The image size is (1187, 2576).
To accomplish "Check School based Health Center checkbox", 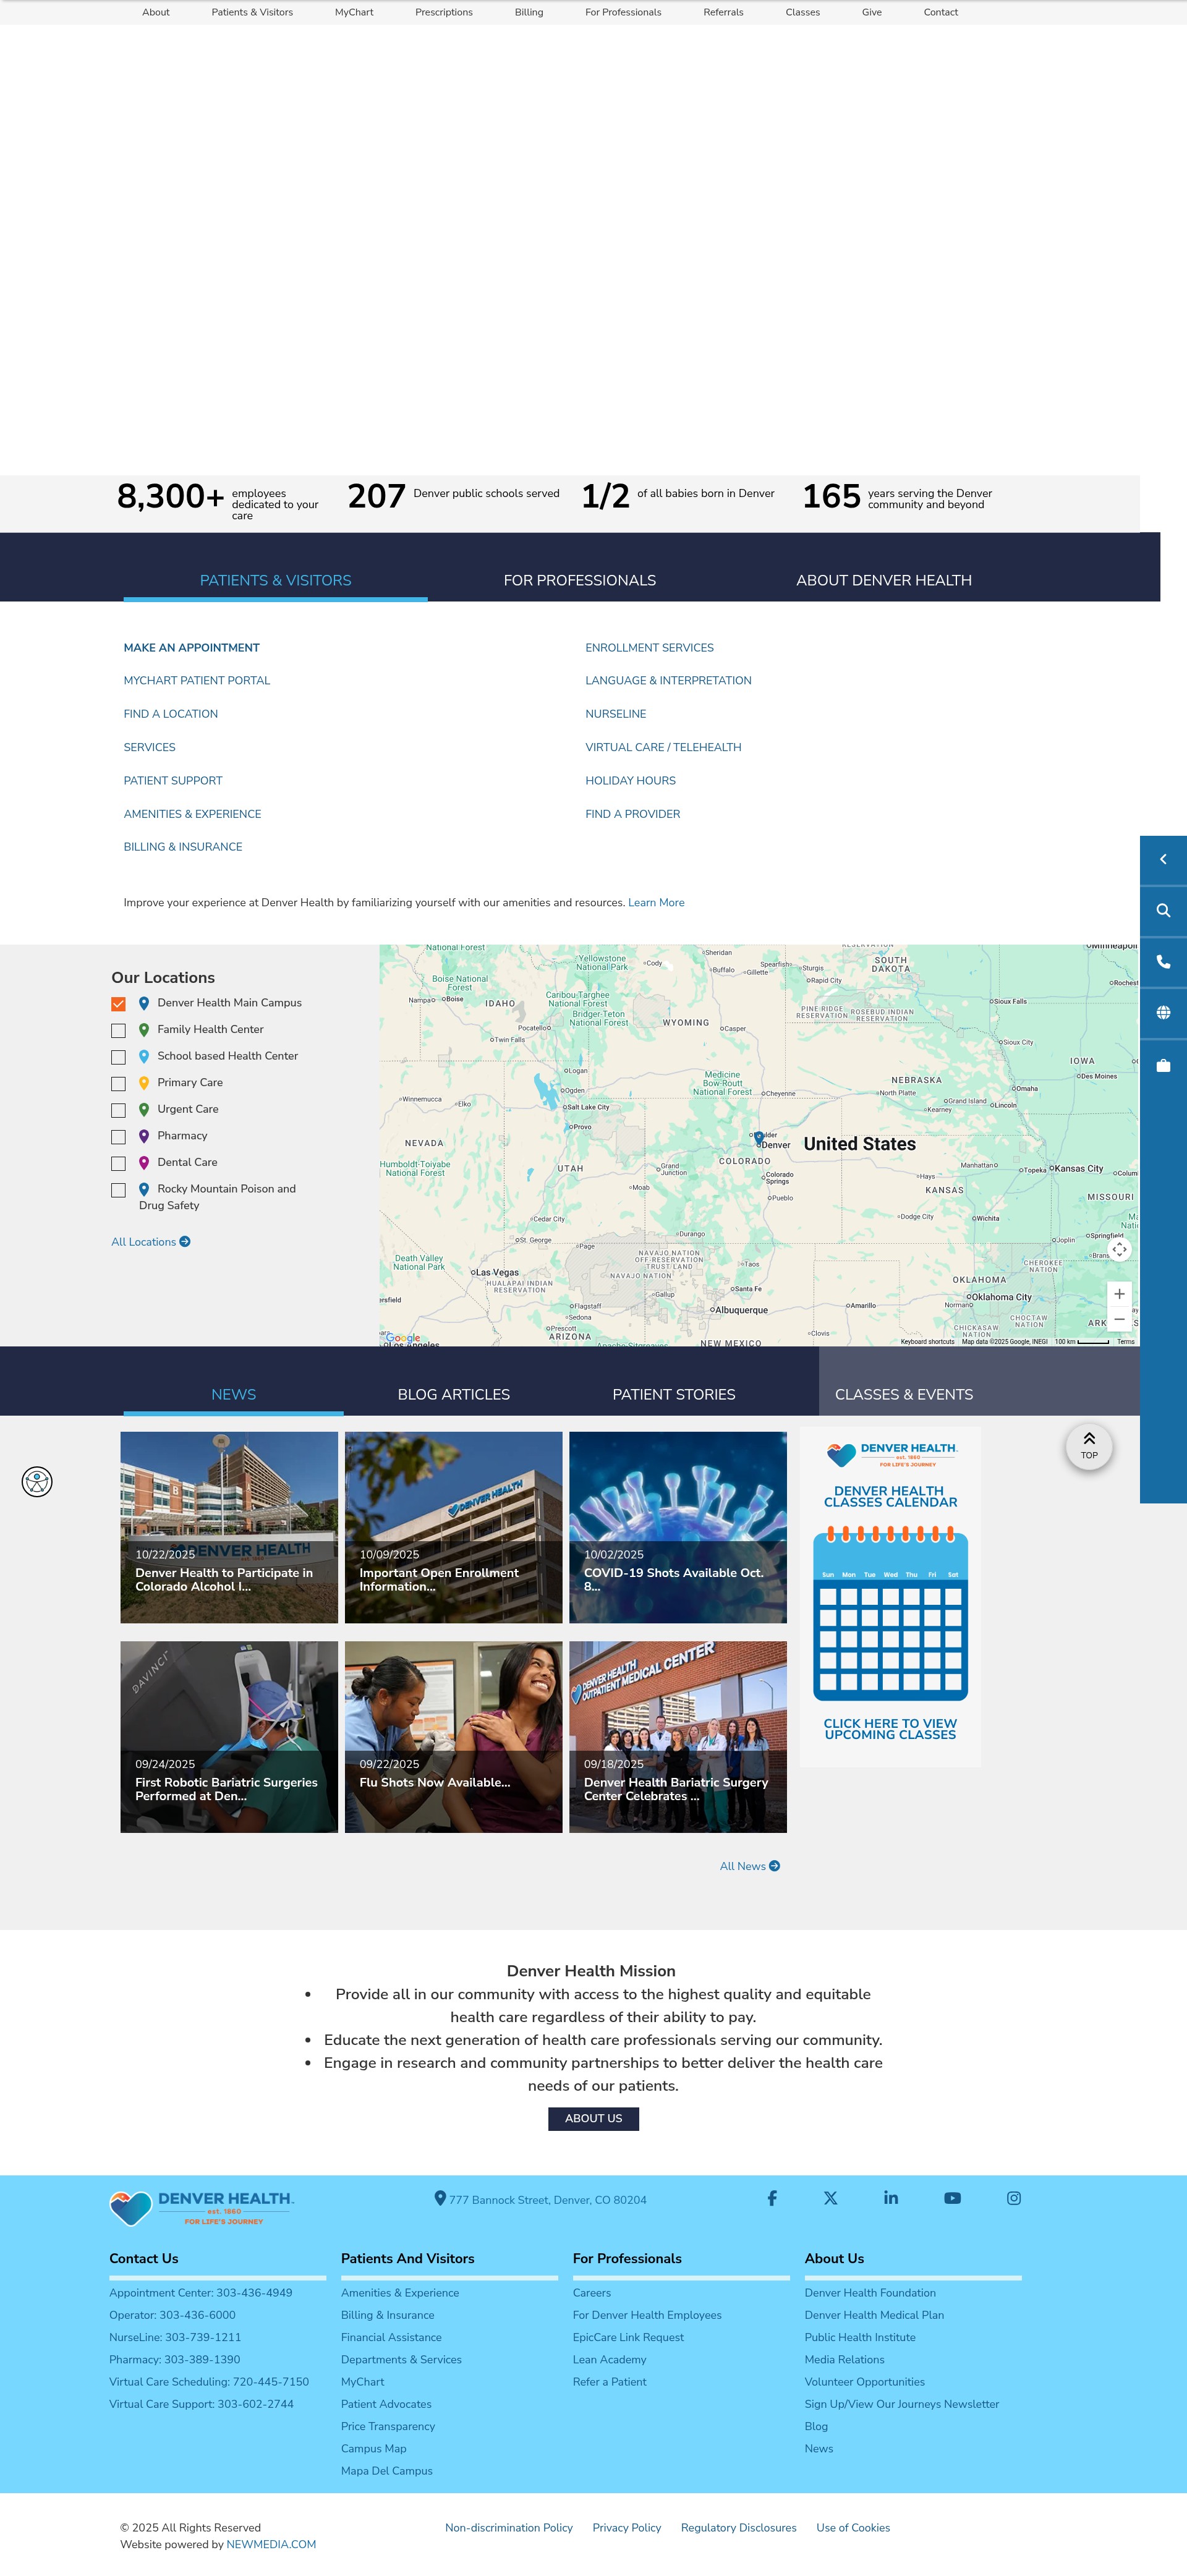I will coord(118,1057).
